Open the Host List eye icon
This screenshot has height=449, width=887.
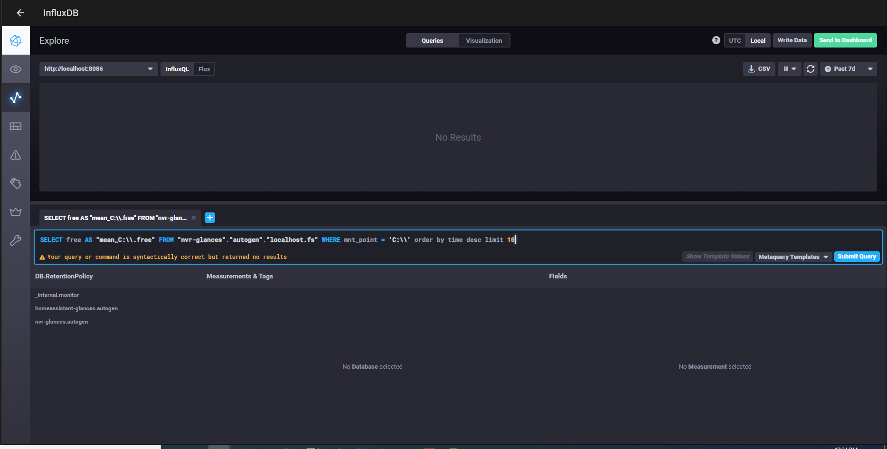pos(16,69)
